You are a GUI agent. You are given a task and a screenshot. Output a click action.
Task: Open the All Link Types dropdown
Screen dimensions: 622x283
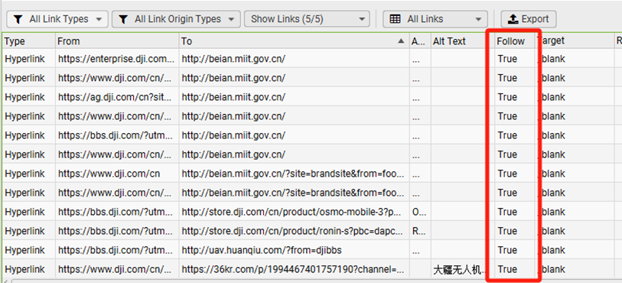coord(57,19)
